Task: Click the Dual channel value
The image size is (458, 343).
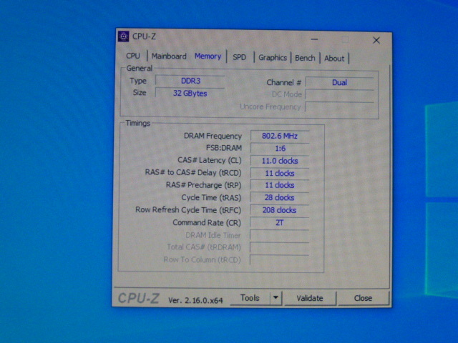Action: pos(339,83)
